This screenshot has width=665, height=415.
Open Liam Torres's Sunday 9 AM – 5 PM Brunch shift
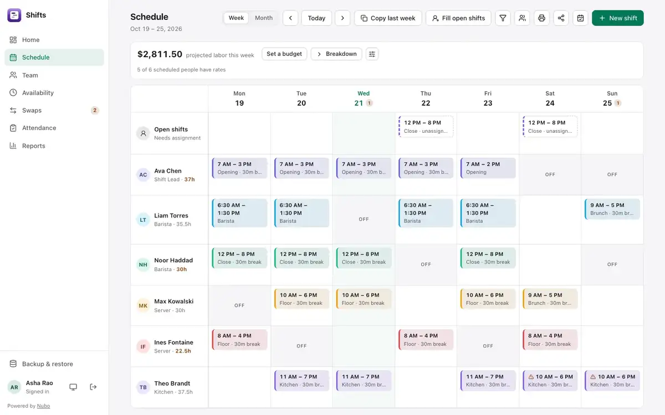(x=612, y=209)
